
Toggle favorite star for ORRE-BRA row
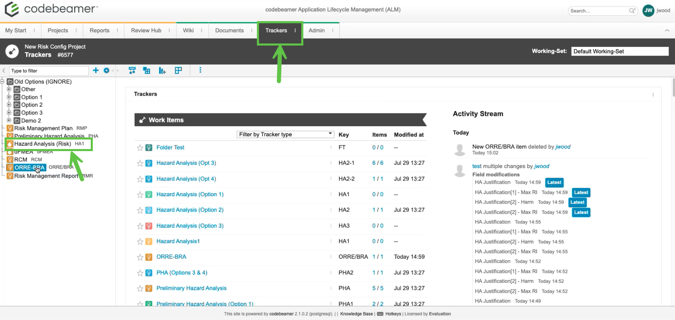pos(140,257)
